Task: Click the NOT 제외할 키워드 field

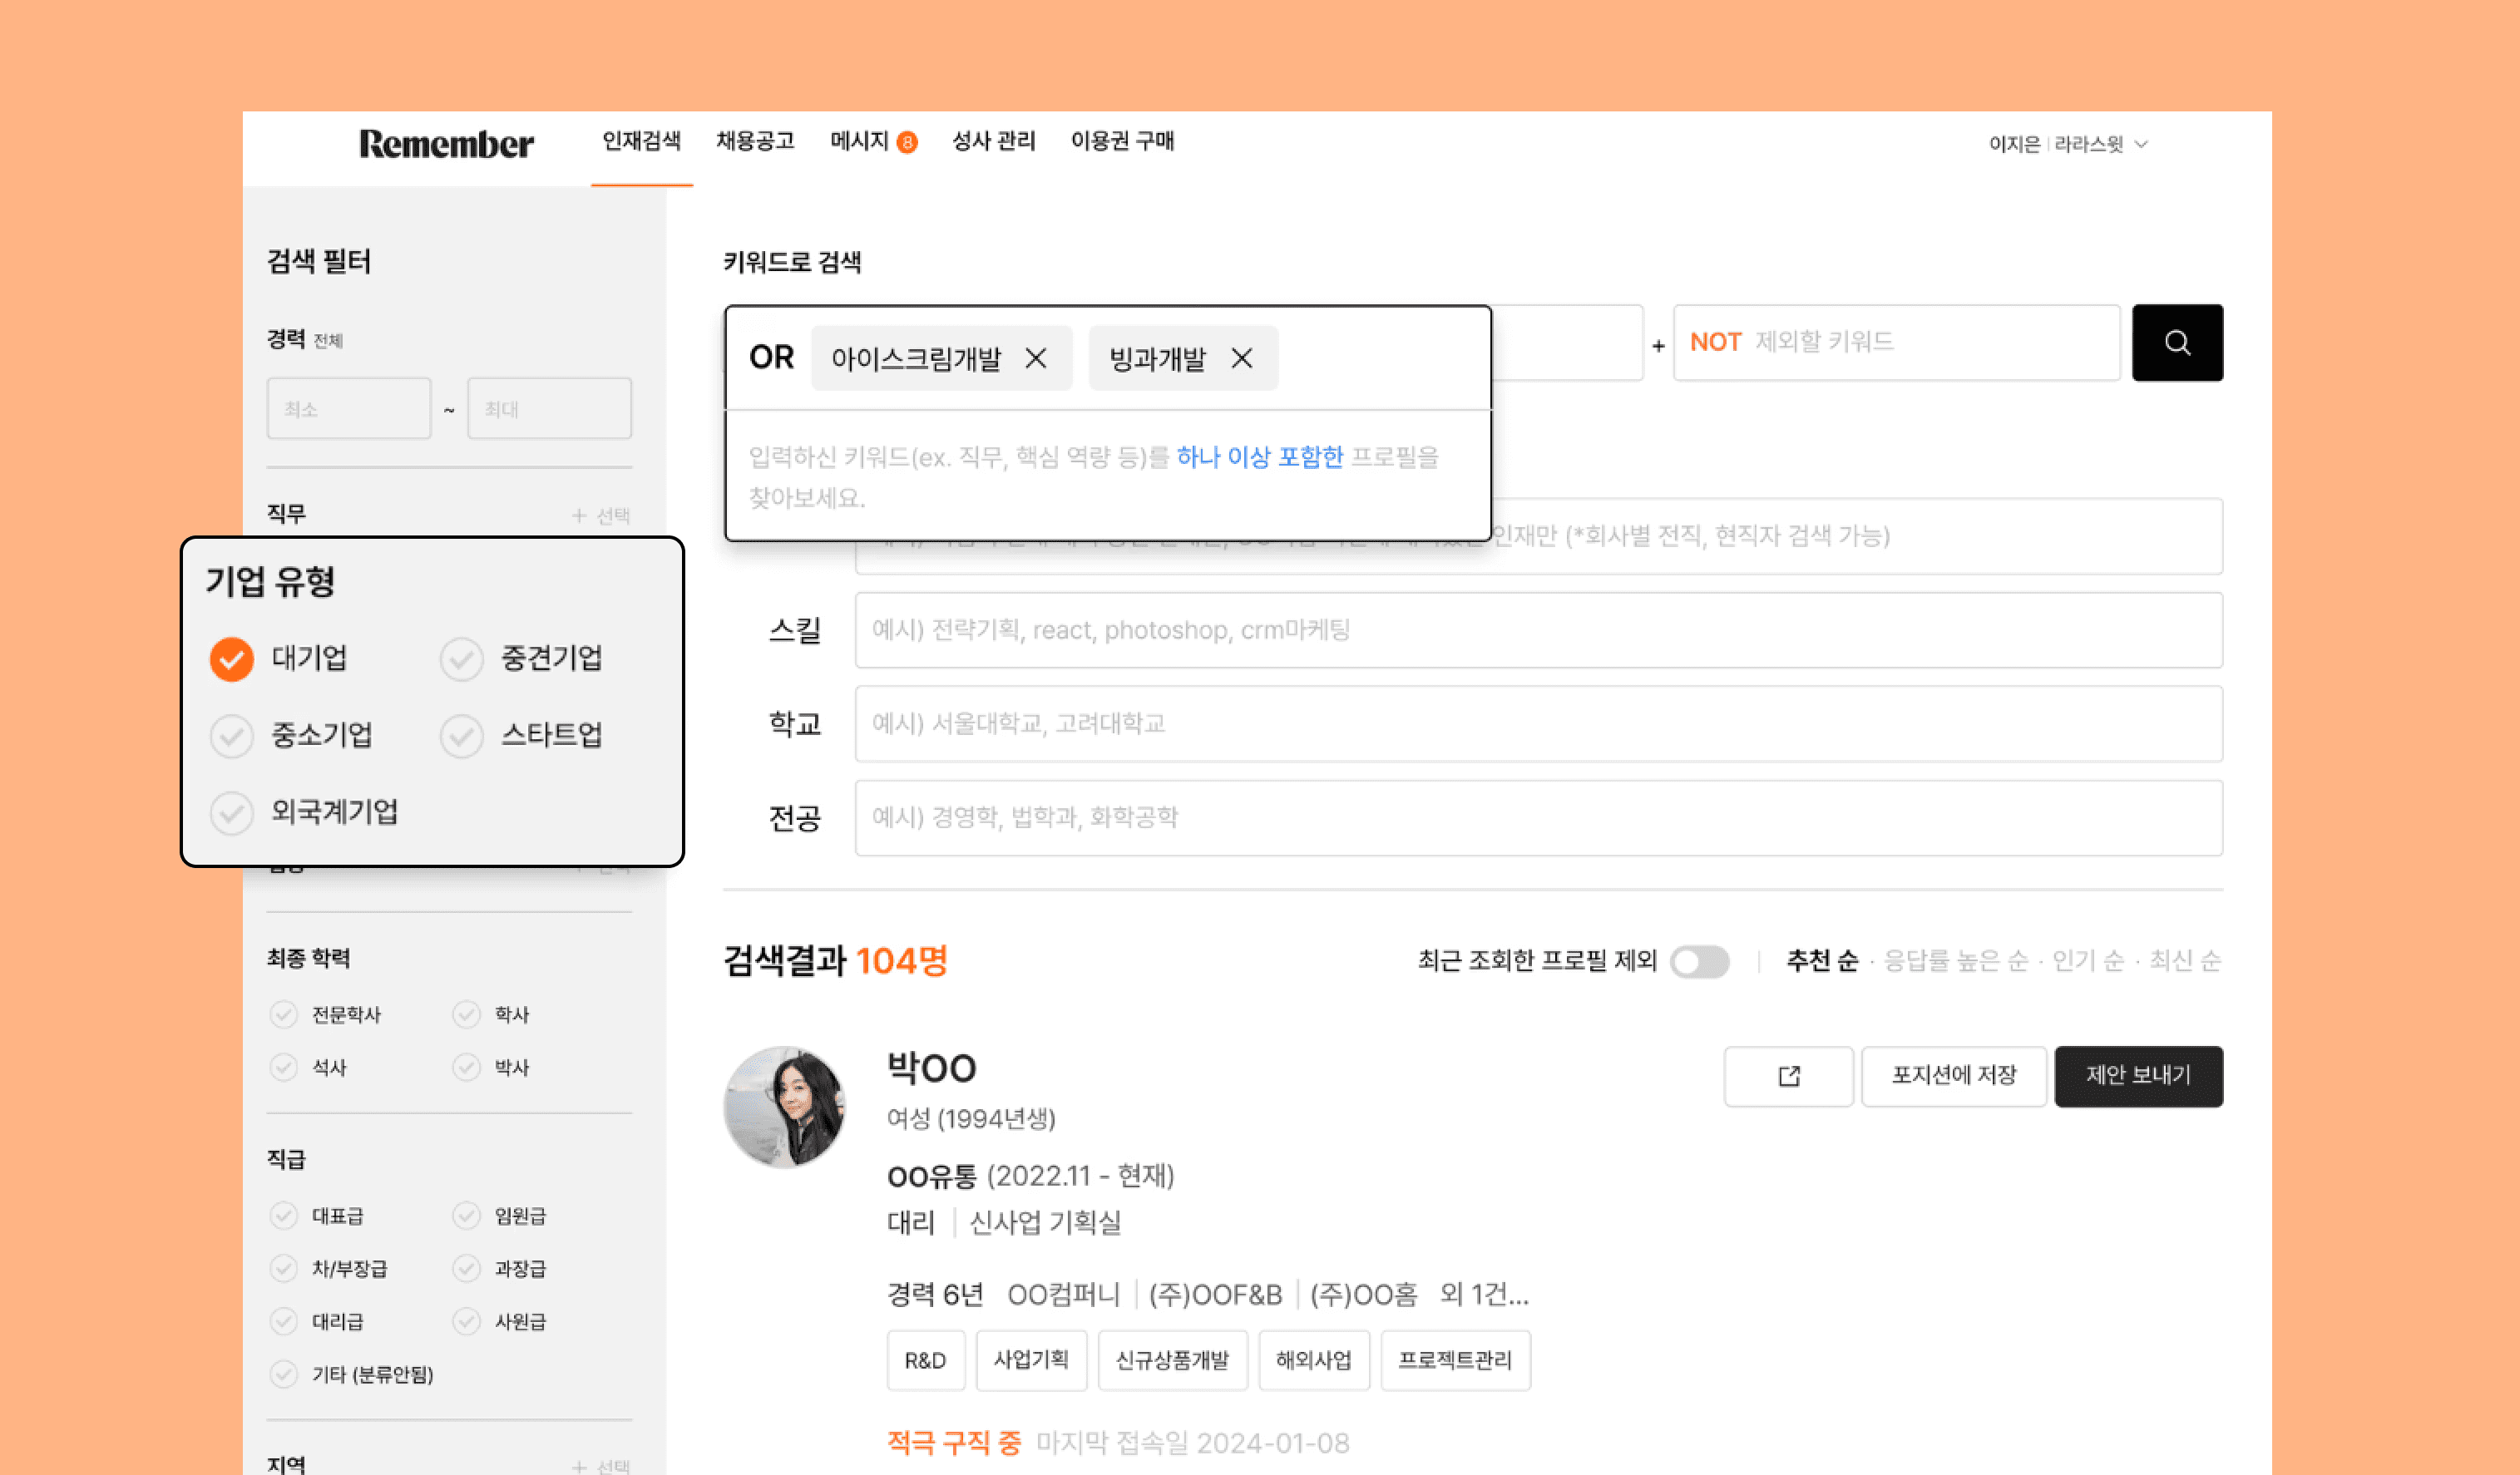Action: (1896, 342)
